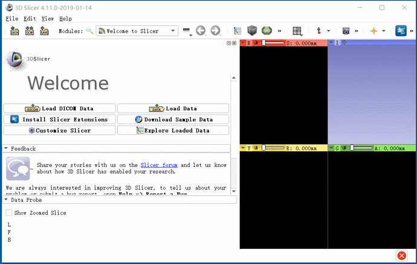Open the File menu

tap(12, 19)
